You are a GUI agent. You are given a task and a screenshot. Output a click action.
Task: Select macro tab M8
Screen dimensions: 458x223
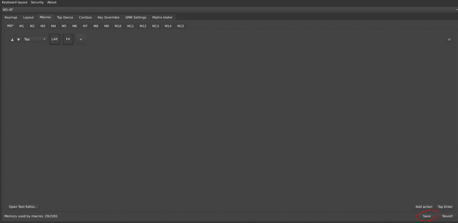[x=96, y=26]
